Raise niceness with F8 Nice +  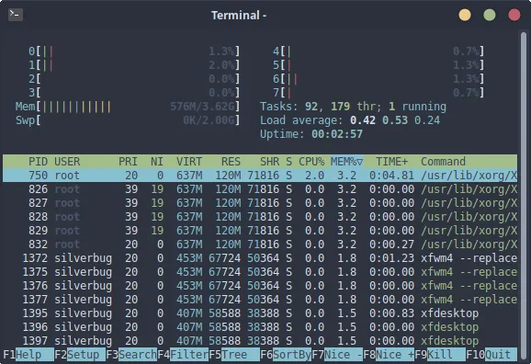pyautogui.click(x=389, y=355)
